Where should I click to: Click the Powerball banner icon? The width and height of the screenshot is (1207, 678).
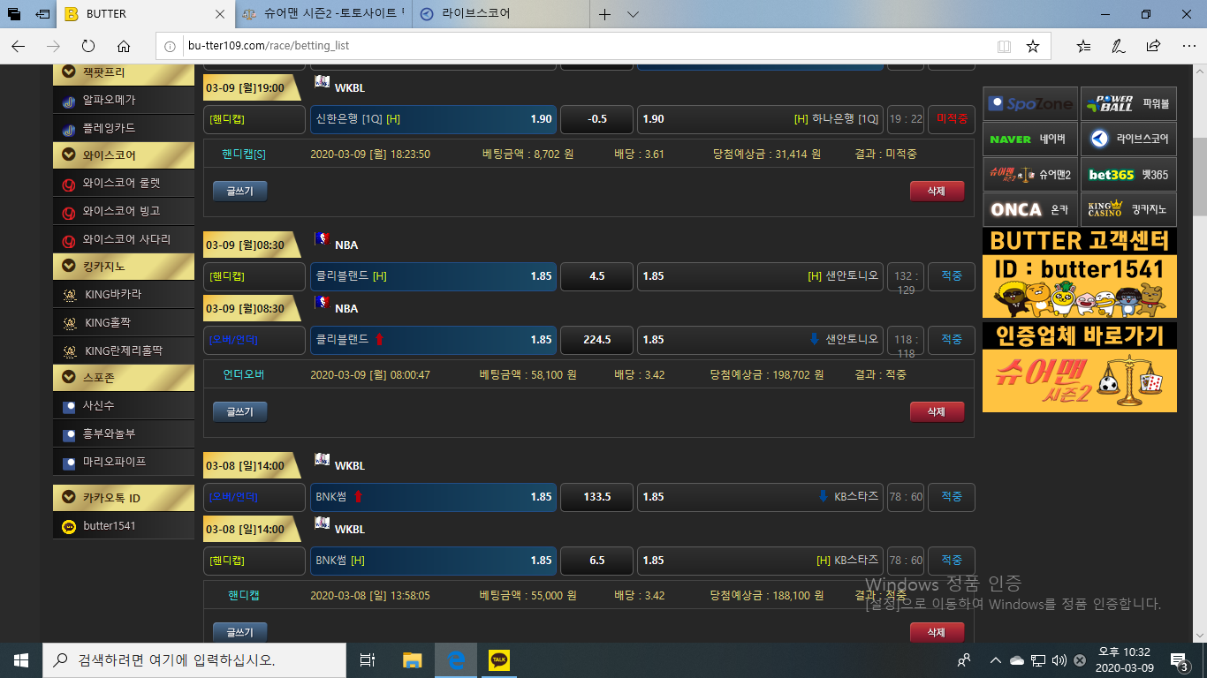click(x=1128, y=104)
